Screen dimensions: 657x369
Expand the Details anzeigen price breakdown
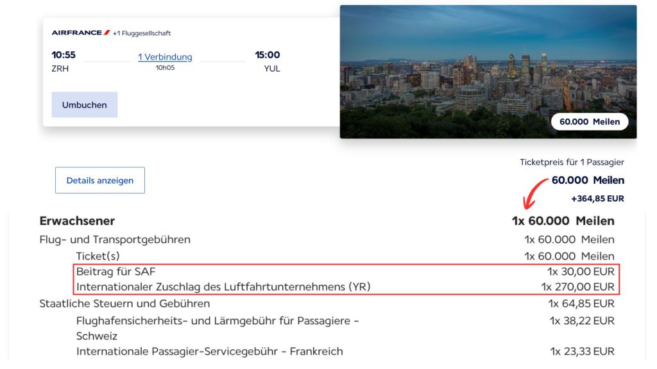[x=99, y=180]
